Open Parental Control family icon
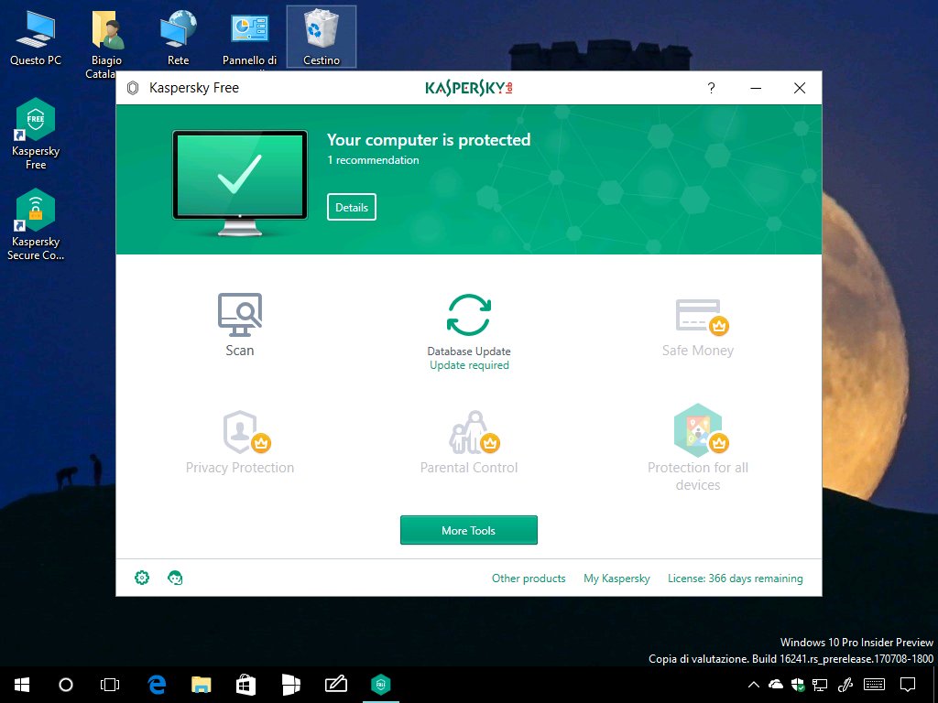Screen dimensions: 938x703 (474, 432)
